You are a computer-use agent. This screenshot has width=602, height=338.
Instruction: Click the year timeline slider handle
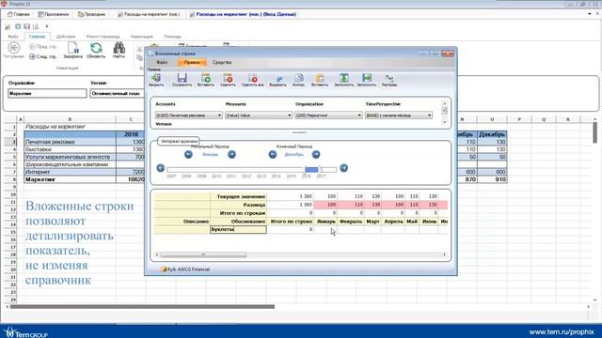click(311, 169)
